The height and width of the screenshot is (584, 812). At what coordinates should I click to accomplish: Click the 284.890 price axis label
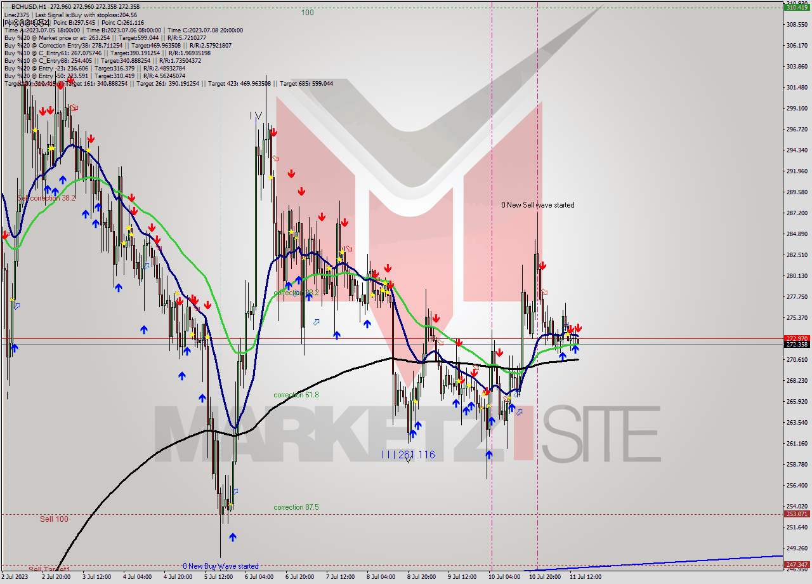797,234
